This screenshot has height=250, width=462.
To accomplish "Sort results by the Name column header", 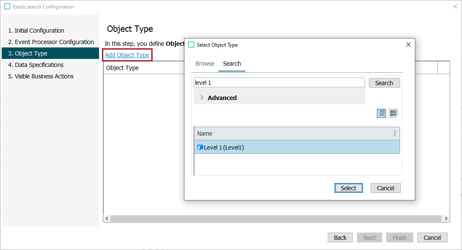I will 293,133.
